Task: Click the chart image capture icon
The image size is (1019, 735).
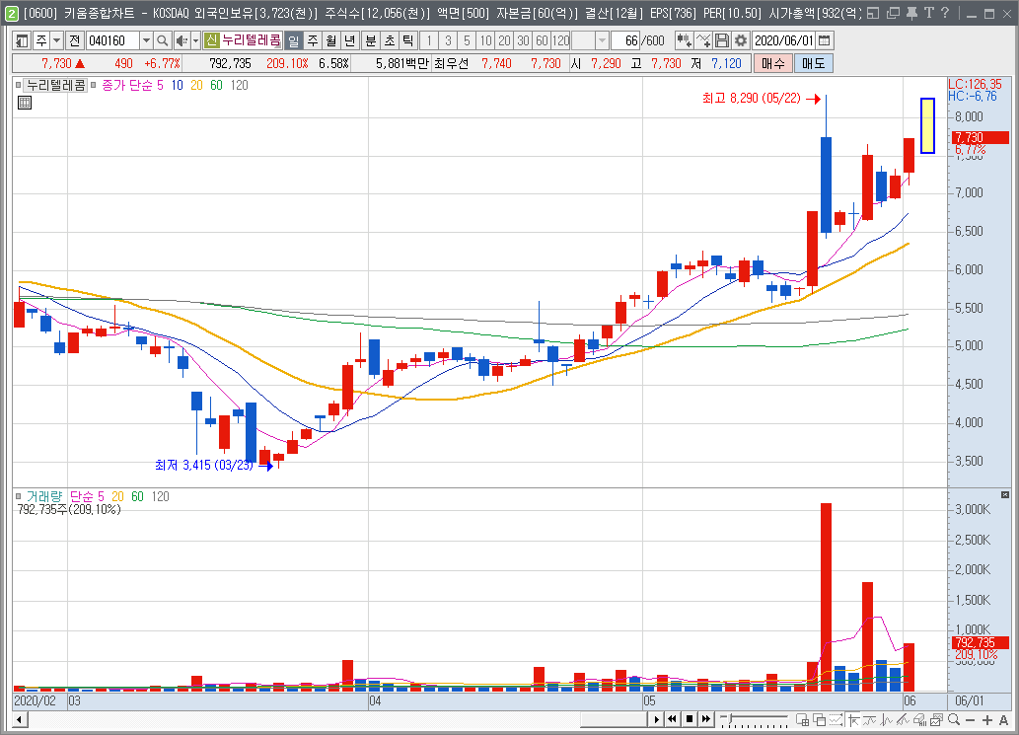Action: tap(936, 719)
